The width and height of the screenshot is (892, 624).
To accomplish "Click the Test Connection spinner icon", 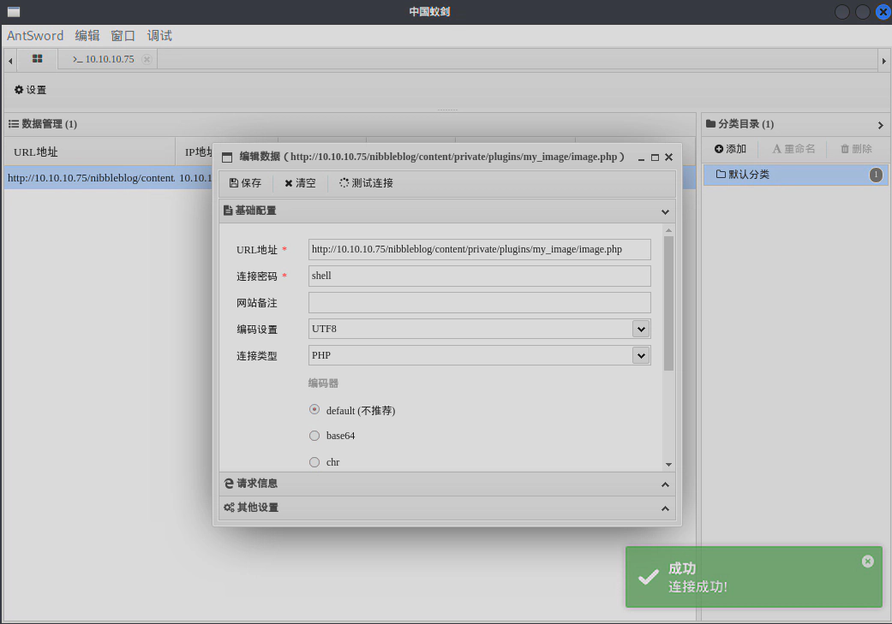I will (x=344, y=183).
